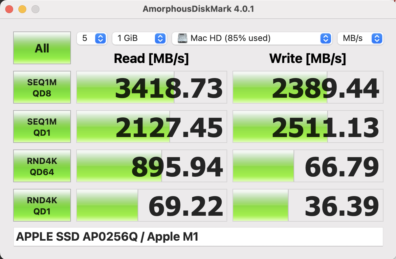This screenshot has width=396, height=259.
Task: Open the Mac HD drive selection dropdown
Action: 252,38
